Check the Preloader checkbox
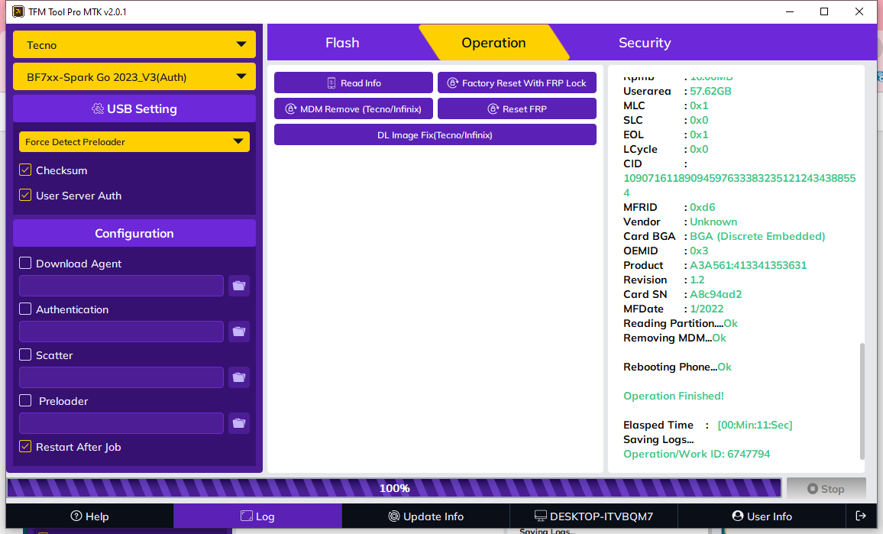The height and width of the screenshot is (534, 883). point(25,400)
